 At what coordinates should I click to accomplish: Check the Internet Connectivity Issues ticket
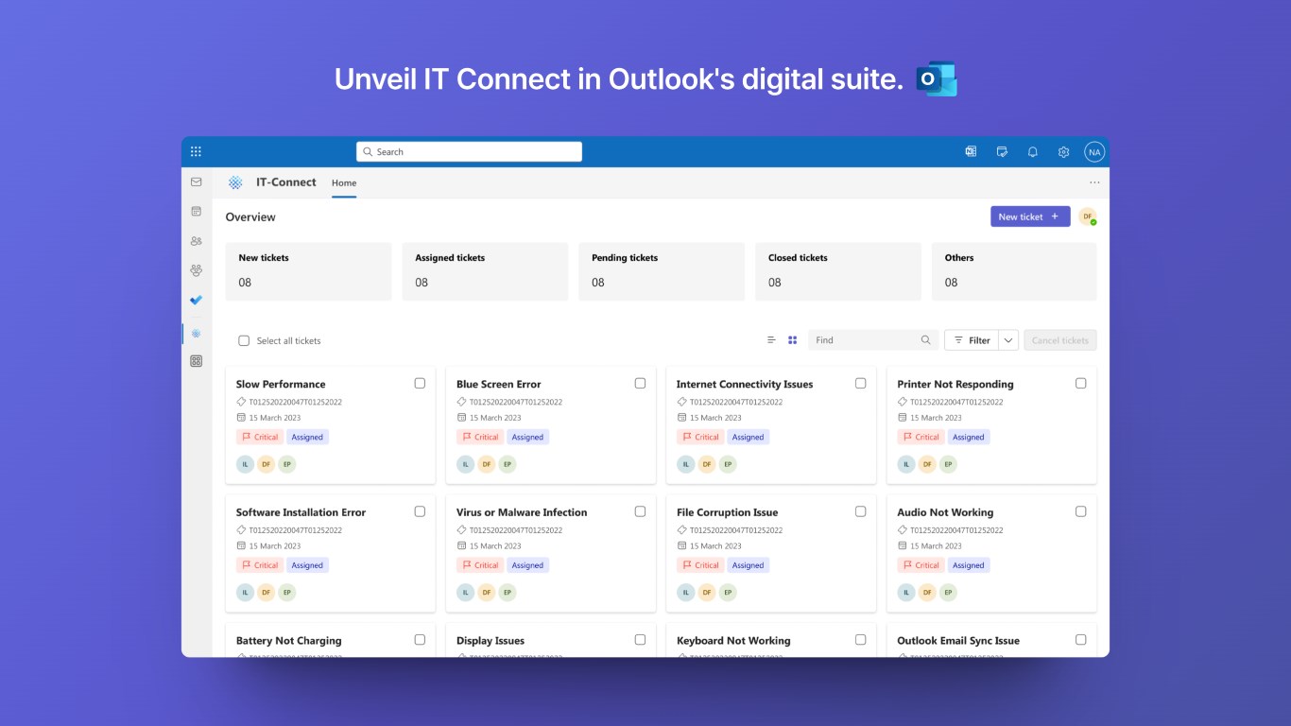coord(860,383)
